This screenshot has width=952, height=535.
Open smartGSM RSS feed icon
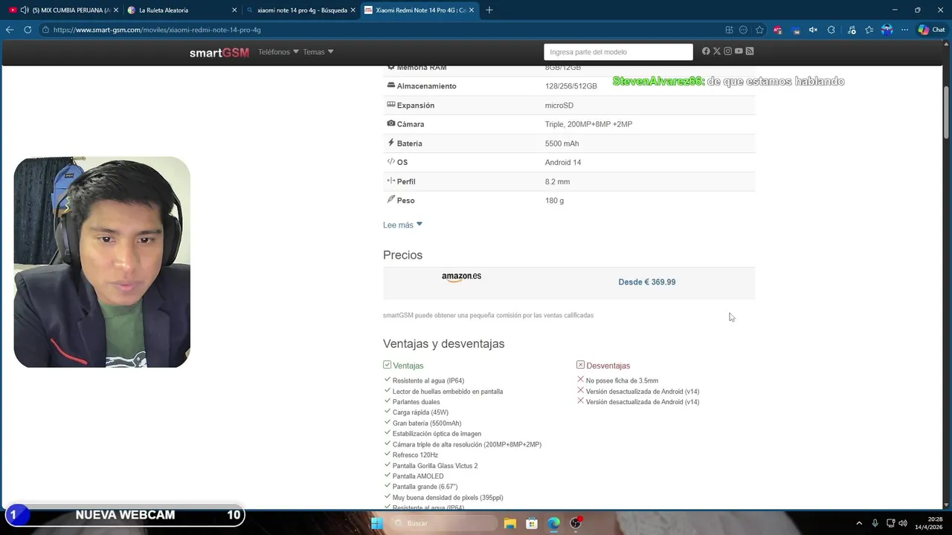pyautogui.click(x=750, y=51)
